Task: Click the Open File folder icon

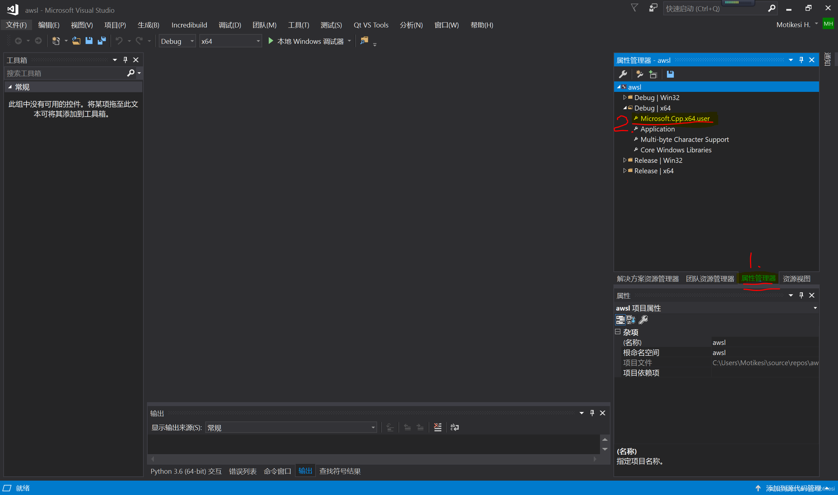Action: 76,41
